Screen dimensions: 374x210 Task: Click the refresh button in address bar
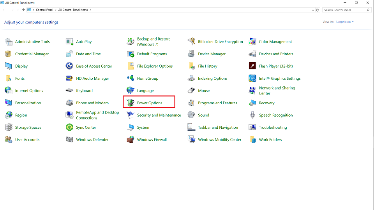pos(318,10)
